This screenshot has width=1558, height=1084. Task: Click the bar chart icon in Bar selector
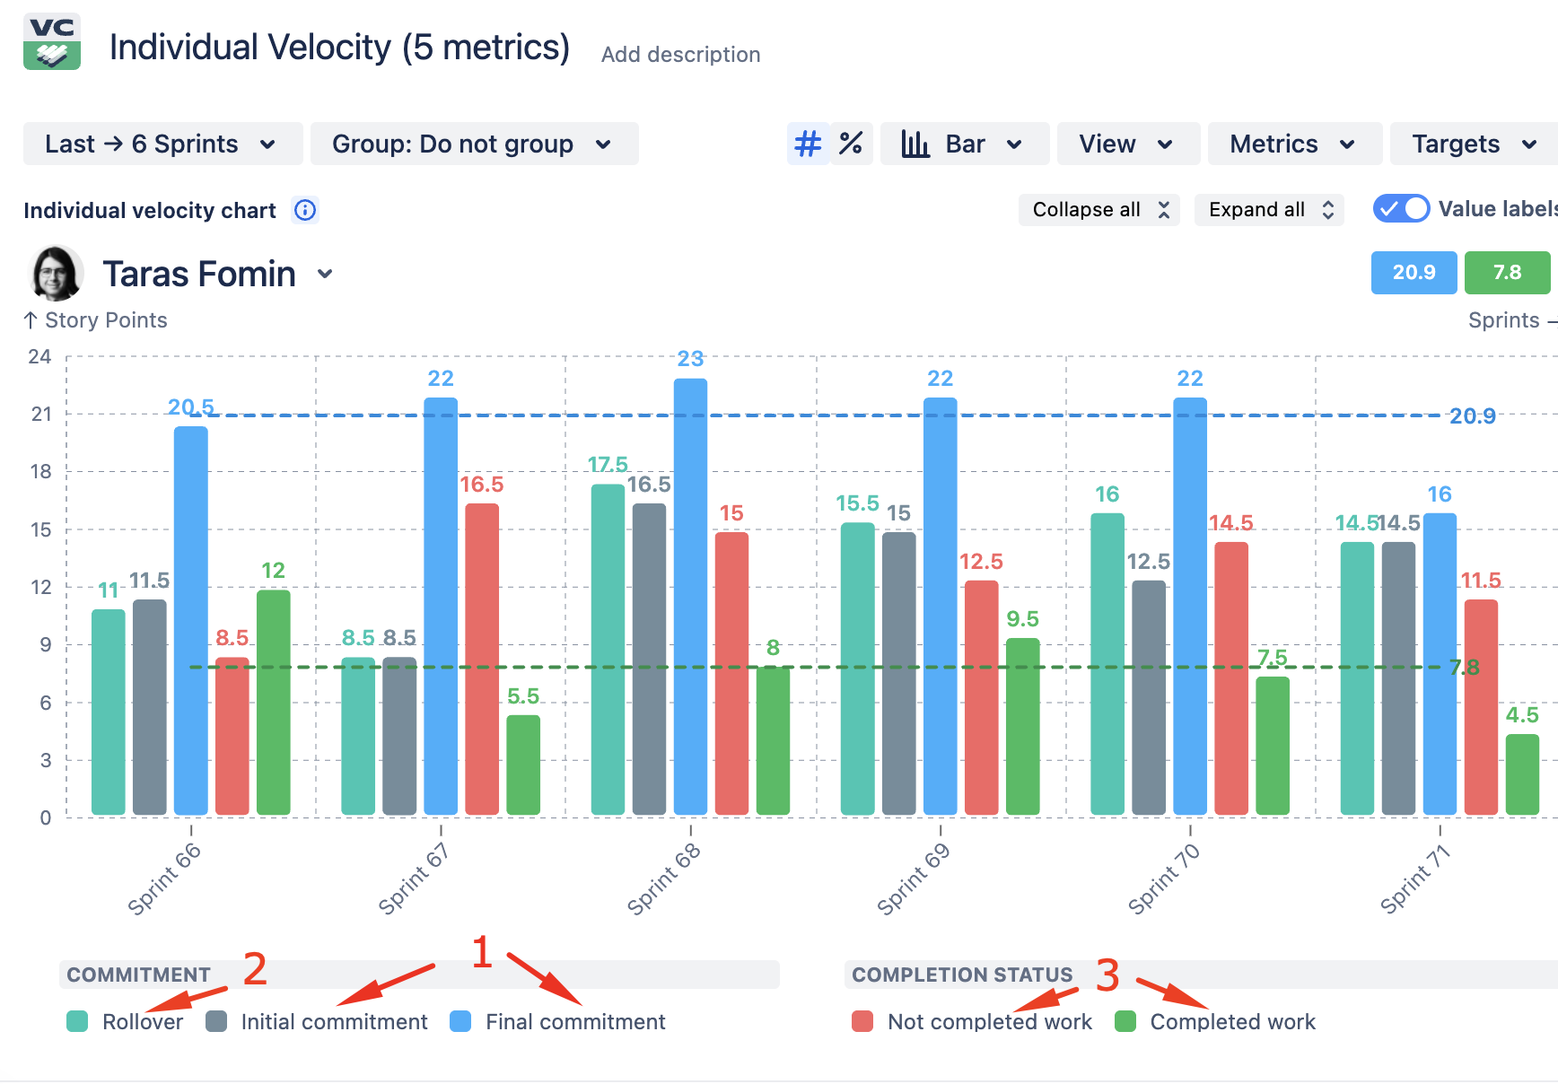click(x=915, y=144)
